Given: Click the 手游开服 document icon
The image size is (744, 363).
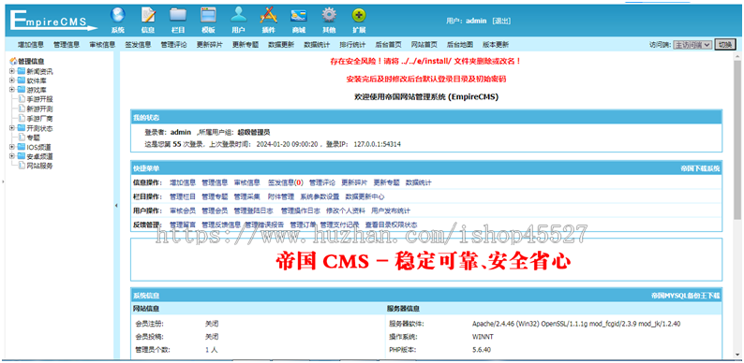Looking at the screenshot, I should click(x=22, y=99).
